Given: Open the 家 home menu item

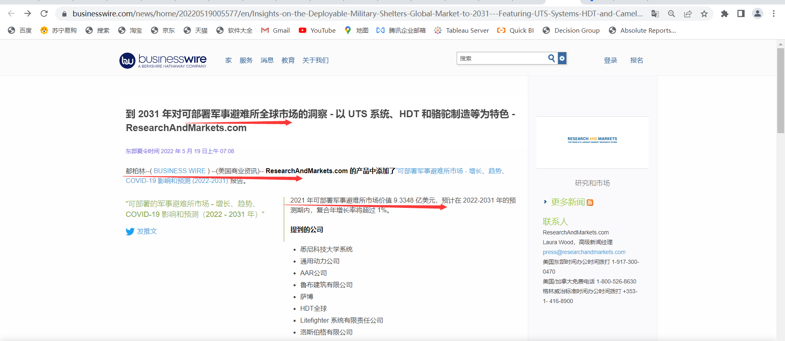Looking at the screenshot, I should (x=228, y=60).
